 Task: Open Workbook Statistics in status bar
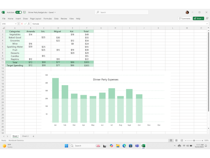coord(16,140)
